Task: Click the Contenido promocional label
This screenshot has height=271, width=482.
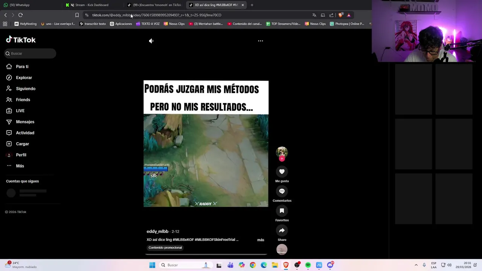Action: (165, 248)
